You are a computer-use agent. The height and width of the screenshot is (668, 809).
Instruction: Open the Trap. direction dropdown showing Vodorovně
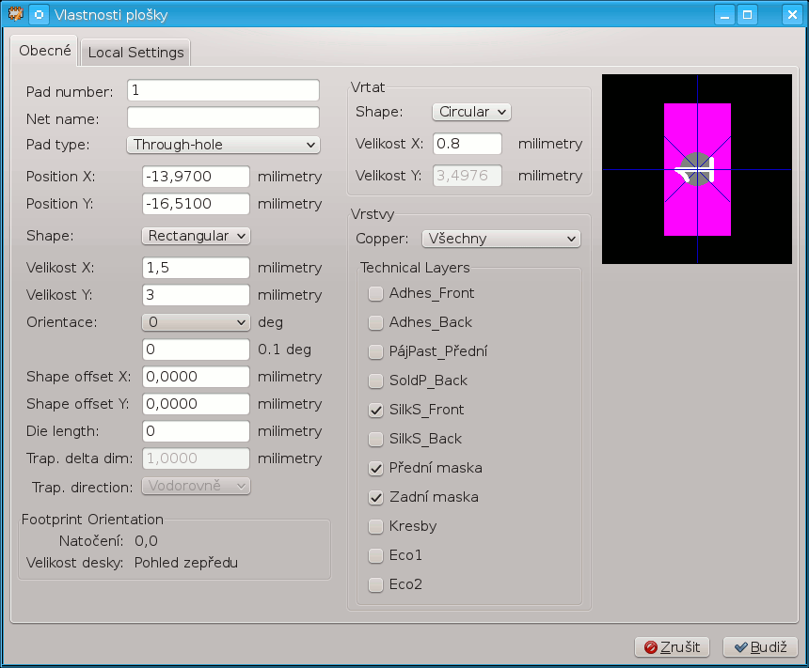tap(196, 486)
